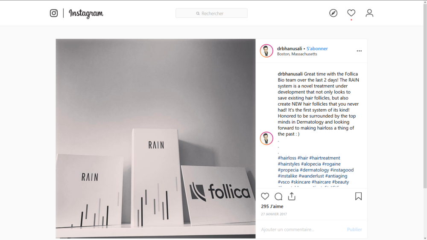Click the Instagram wordmark logo
Screen dimensions: 427x240
pos(86,13)
